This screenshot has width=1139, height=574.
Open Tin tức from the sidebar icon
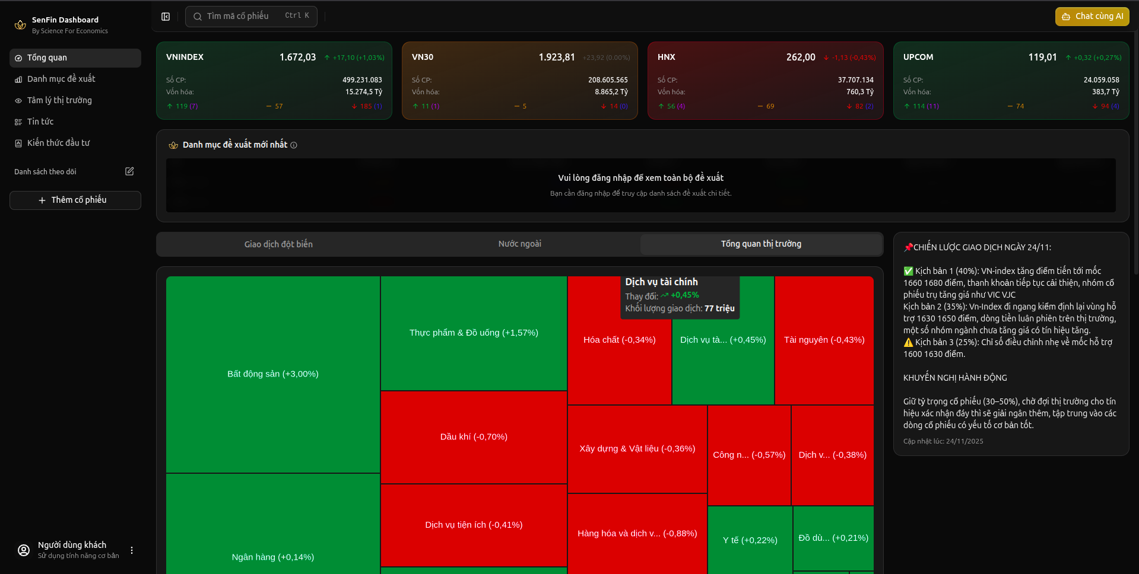coord(18,122)
